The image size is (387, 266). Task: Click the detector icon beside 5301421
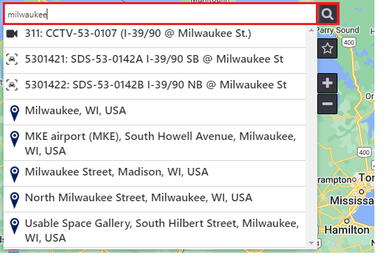[12, 59]
